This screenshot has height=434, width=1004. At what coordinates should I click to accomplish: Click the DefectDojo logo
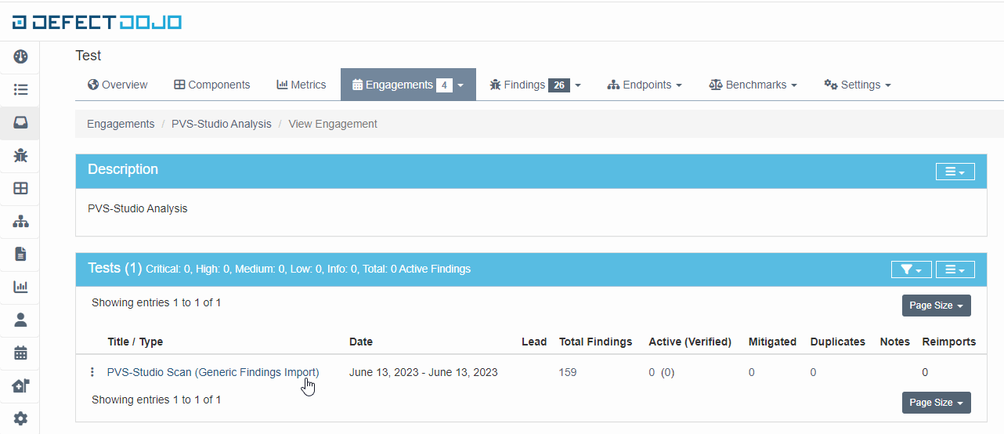[97, 22]
